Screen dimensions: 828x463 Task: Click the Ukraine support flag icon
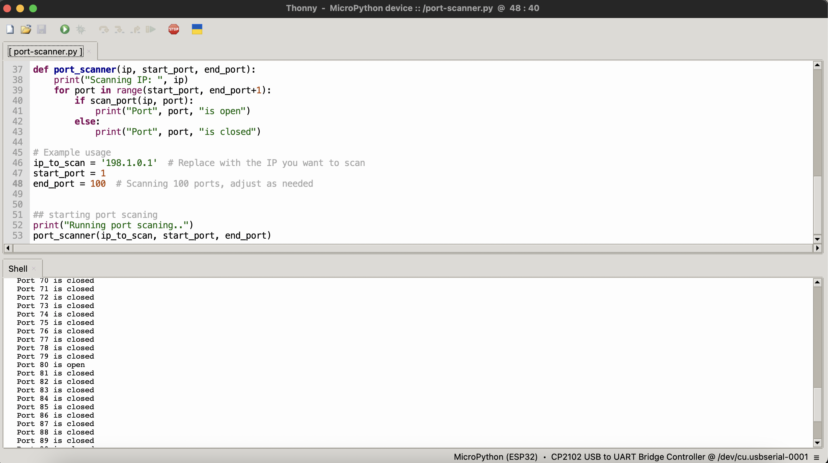[x=197, y=29]
